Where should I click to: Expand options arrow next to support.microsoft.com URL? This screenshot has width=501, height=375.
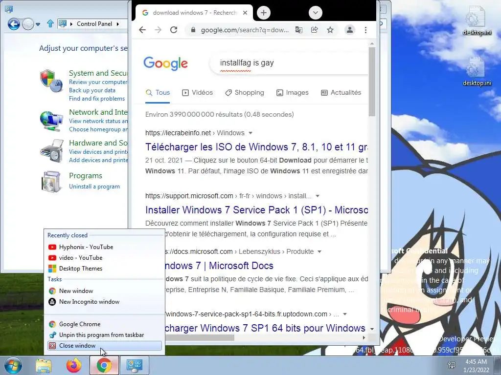[317, 196]
